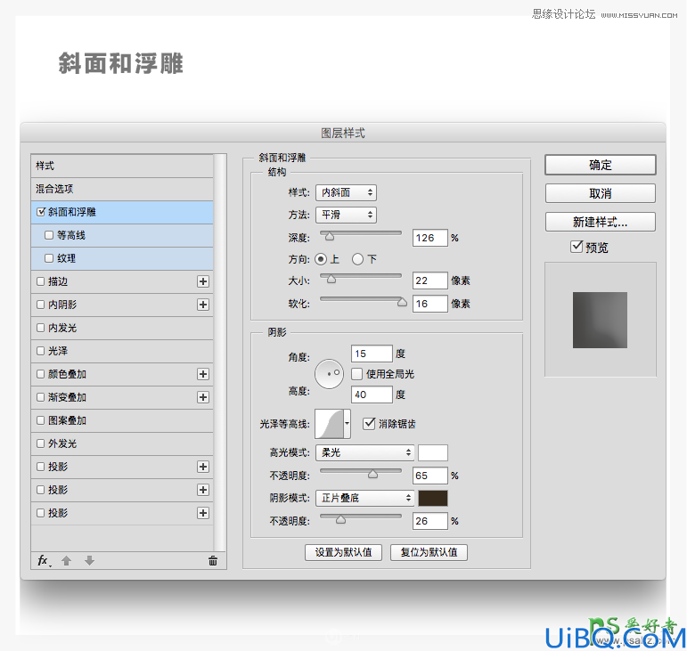Enable the 内发光 checkbox

(x=41, y=328)
